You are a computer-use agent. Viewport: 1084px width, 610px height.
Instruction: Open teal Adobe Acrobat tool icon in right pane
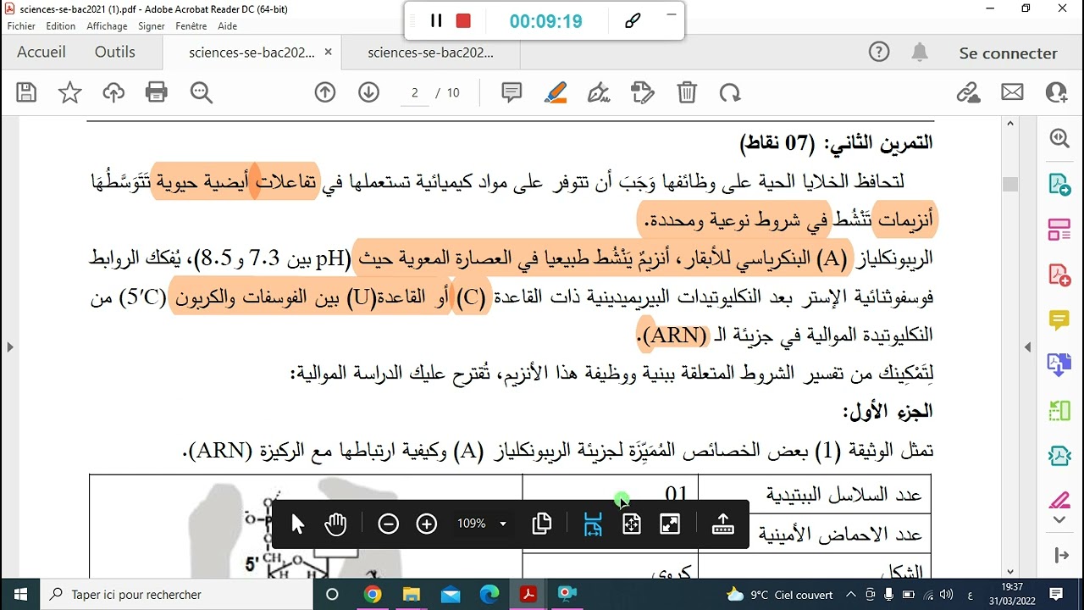(1059, 456)
